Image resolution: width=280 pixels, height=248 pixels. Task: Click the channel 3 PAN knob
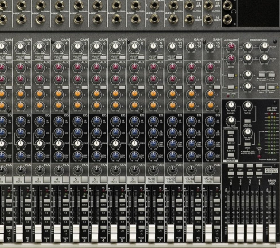pyautogui.click(x=40, y=170)
